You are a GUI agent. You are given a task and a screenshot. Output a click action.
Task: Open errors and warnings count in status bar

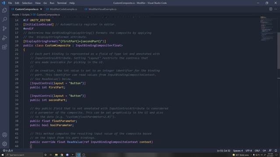coord(8,150)
